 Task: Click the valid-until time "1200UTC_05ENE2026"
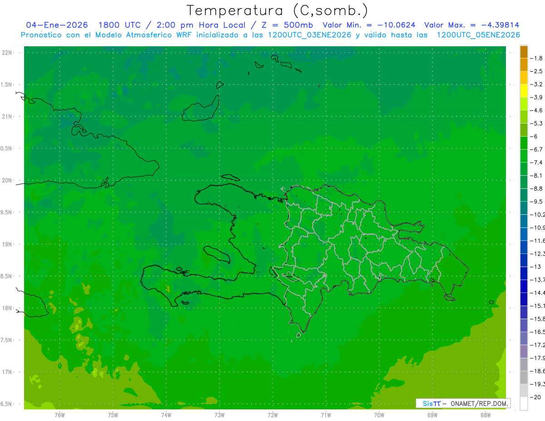click(478, 35)
